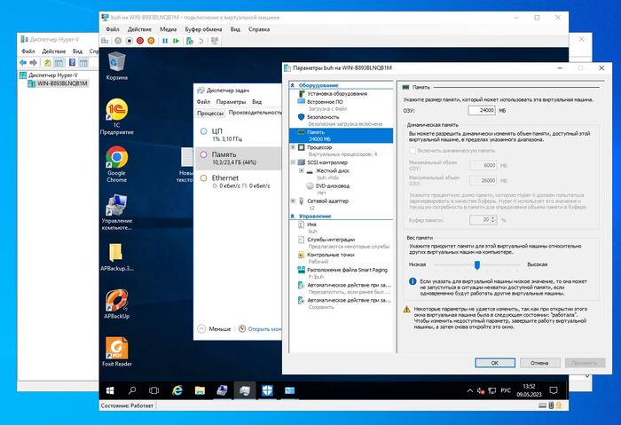
Task: Launch Internet Explorer from the guest taskbar
Action: click(177, 390)
